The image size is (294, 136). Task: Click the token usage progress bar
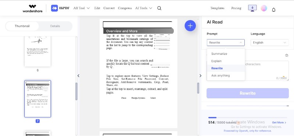pos(247,117)
